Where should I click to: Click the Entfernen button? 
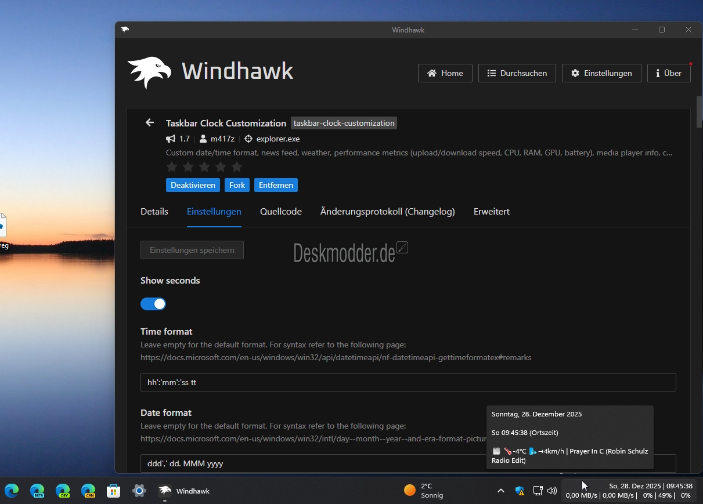coord(276,185)
